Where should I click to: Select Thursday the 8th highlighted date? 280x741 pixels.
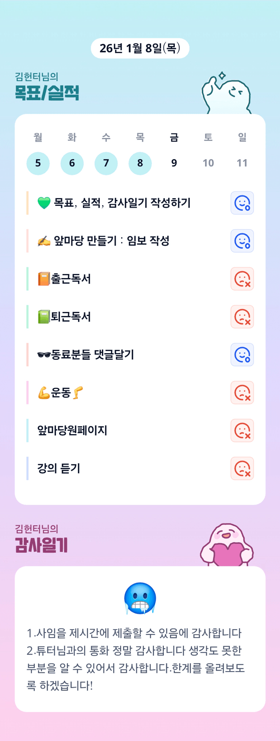(x=140, y=163)
